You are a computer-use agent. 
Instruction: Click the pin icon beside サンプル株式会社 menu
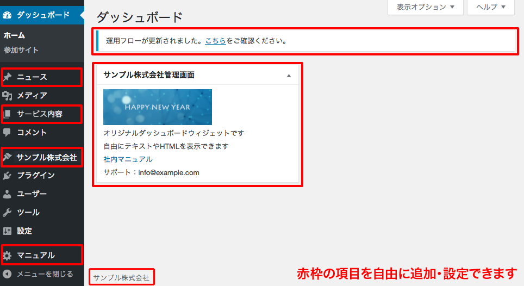pos(7,157)
